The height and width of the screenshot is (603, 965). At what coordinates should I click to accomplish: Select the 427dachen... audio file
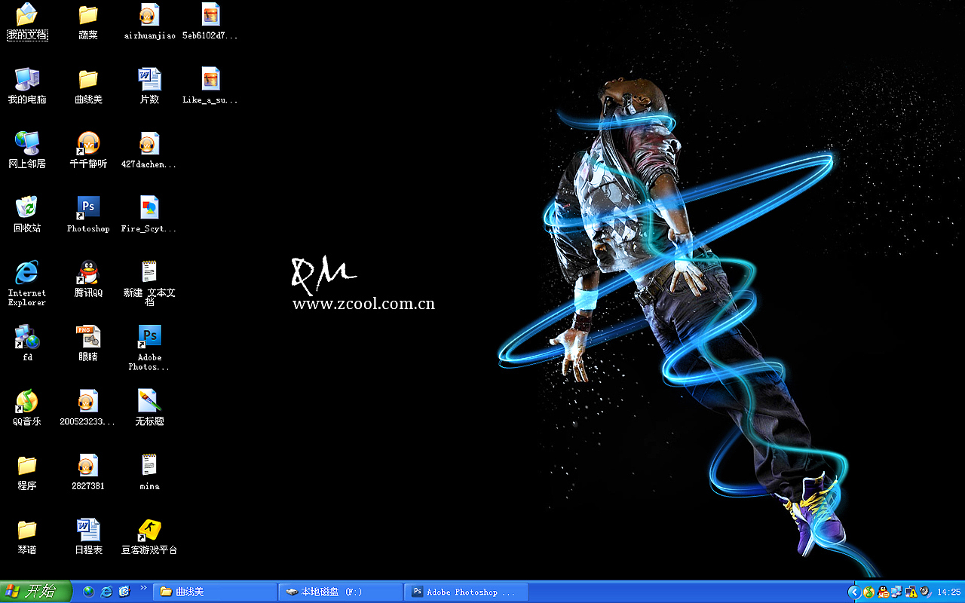pos(149,149)
